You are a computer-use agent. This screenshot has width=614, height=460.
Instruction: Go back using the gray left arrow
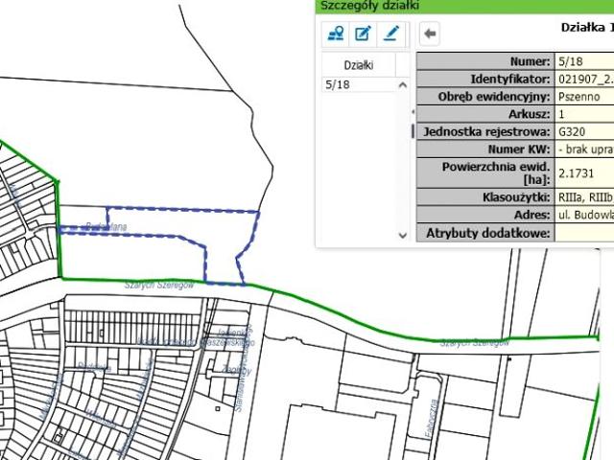tap(430, 34)
